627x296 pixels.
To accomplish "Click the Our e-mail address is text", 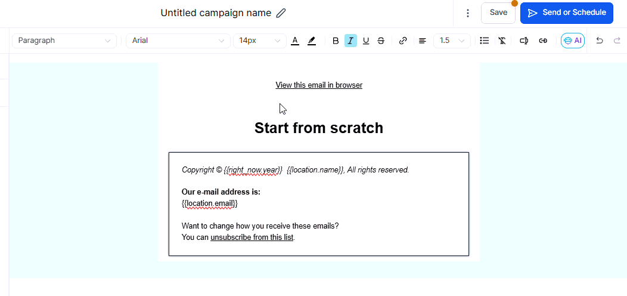I will (221, 192).
